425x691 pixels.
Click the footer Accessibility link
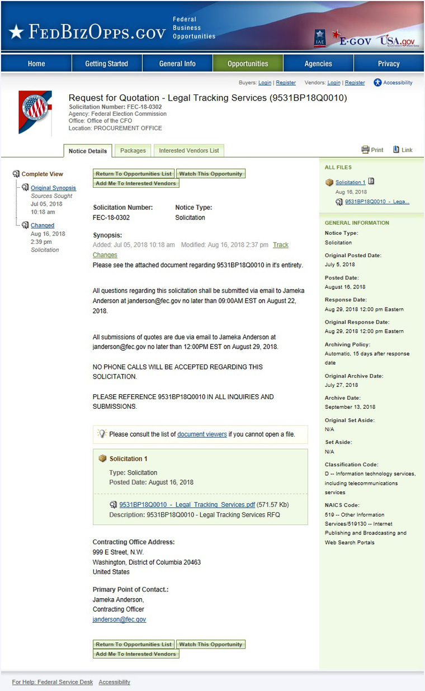pos(115,682)
